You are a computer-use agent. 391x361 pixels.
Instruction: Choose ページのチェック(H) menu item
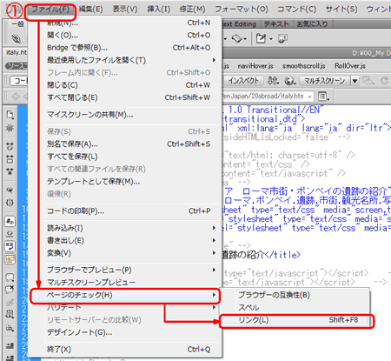[x=125, y=295]
